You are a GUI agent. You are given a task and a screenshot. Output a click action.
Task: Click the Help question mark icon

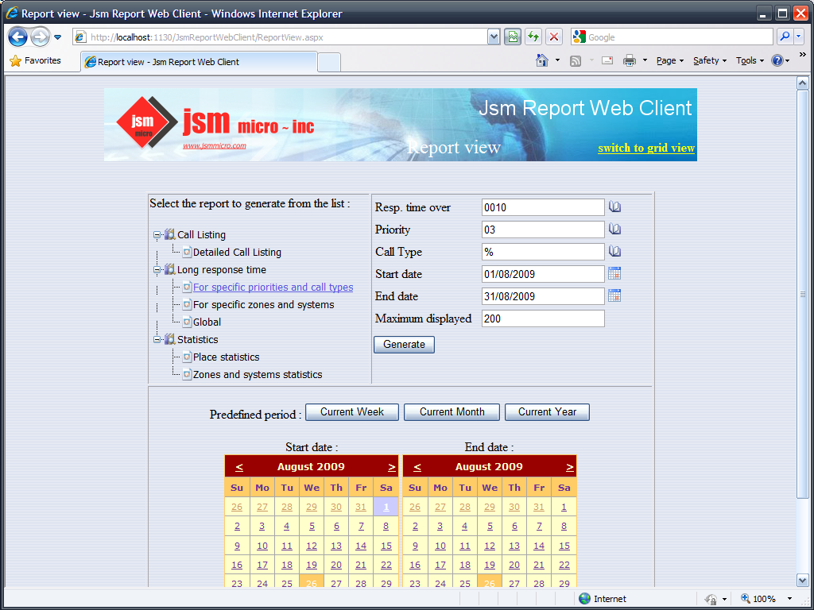pyautogui.click(x=777, y=60)
